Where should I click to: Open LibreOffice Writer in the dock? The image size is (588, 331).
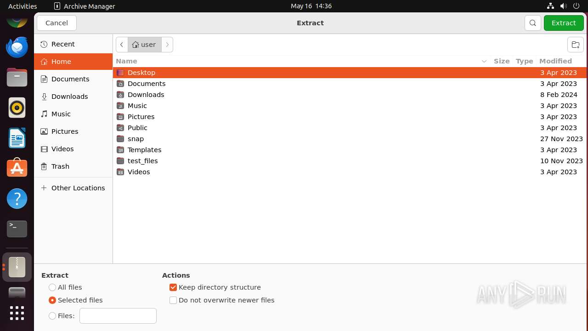(17, 138)
